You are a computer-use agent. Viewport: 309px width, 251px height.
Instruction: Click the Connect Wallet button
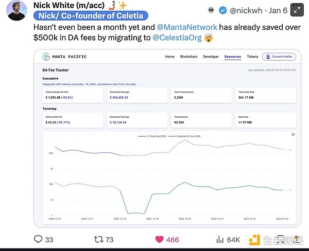279,57
